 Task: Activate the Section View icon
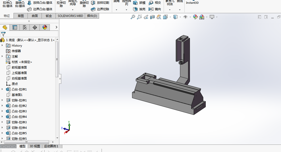(x=152, y=17)
